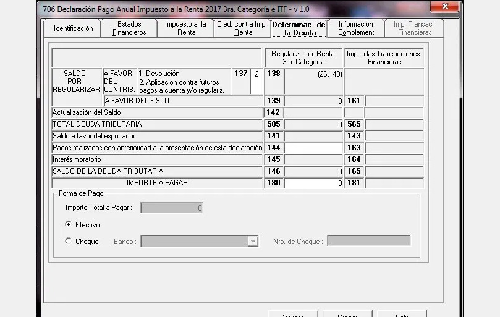Click 'SALDO DE LA DEUDA TRIBUTARIA' label
The height and width of the screenshot is (317, 500).
click(x=108, y=171)
